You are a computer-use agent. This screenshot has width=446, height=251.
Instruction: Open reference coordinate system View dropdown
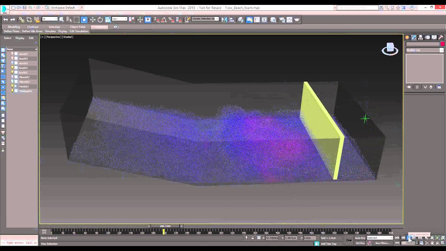[120, 19]
